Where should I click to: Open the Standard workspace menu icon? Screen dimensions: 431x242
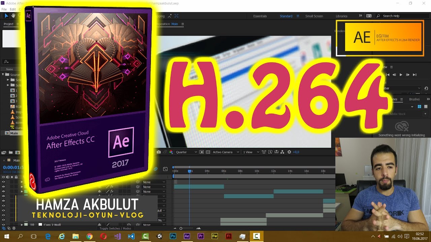(298, 16)
